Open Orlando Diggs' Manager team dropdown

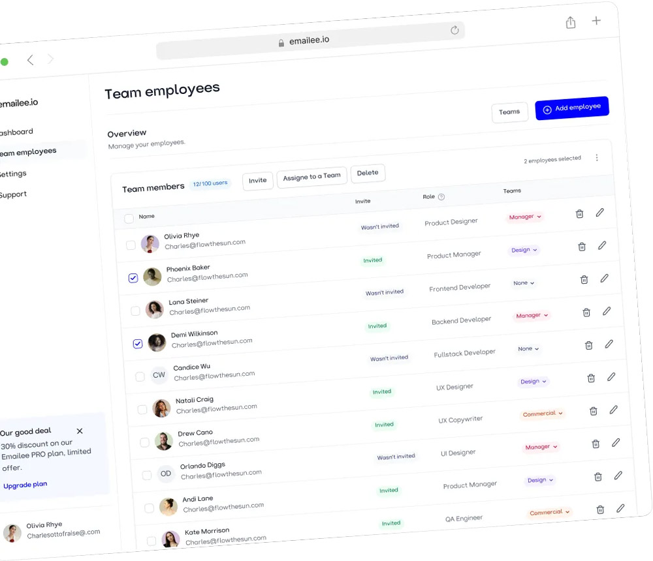coord(541,447)
